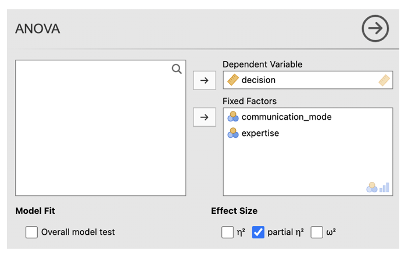Click the nominal icon beside communication_mode
Image resolution: width=408 pixels, height=258 pixels.
(x=233, y=117)
